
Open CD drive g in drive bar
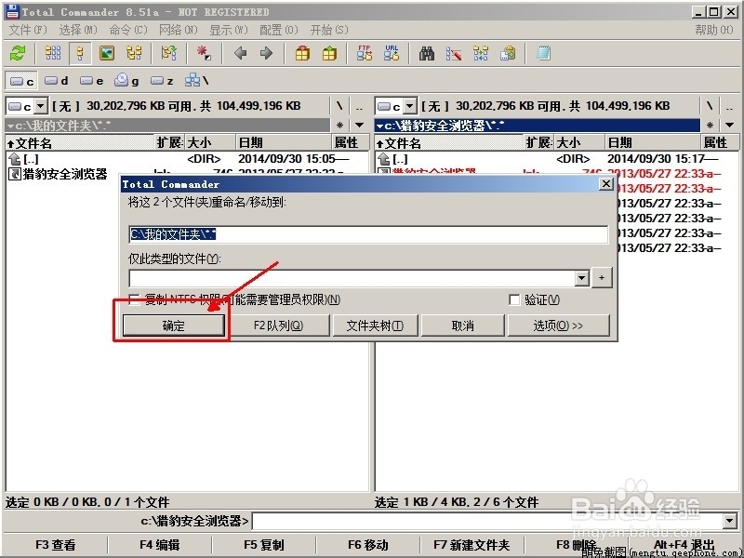click(x=126, y=81)
